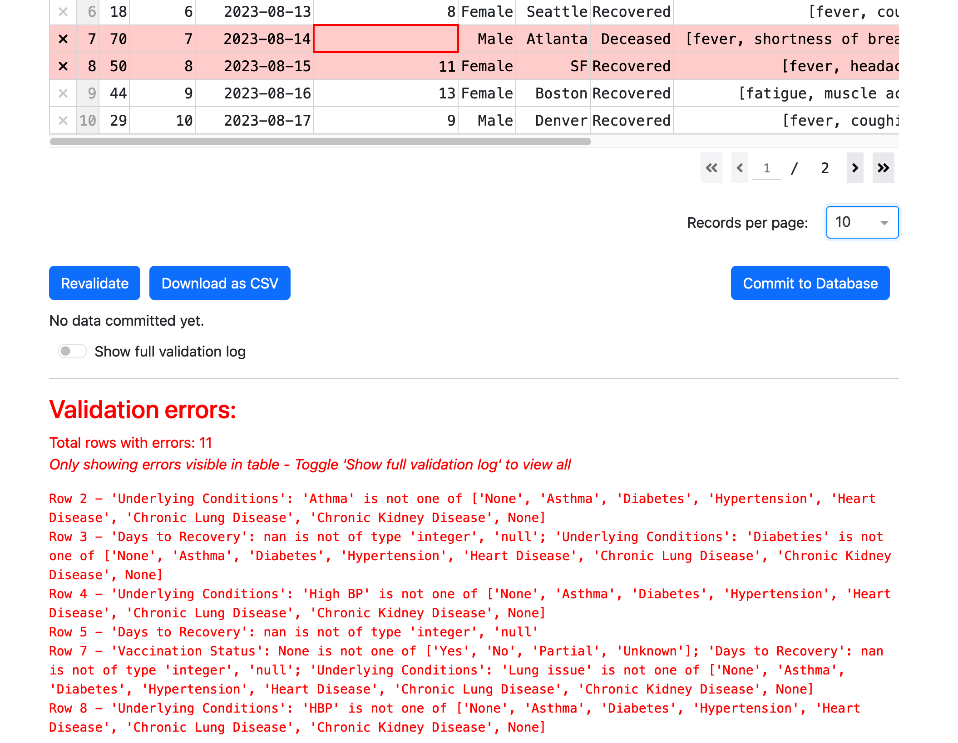The width and height of the screenshot is (958, 743).
Task: Open the Records per page dropdown
Action: coord(862,222)
